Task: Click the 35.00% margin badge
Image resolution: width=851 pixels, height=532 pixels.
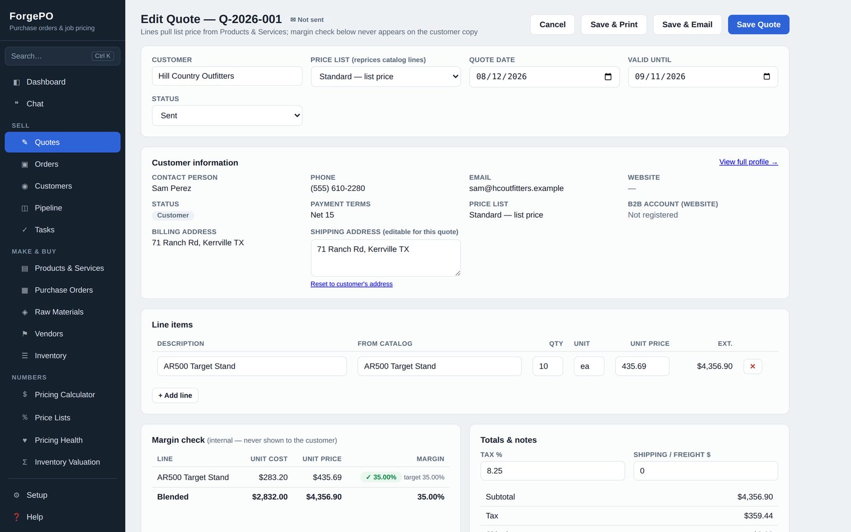Action: [381, 477]
